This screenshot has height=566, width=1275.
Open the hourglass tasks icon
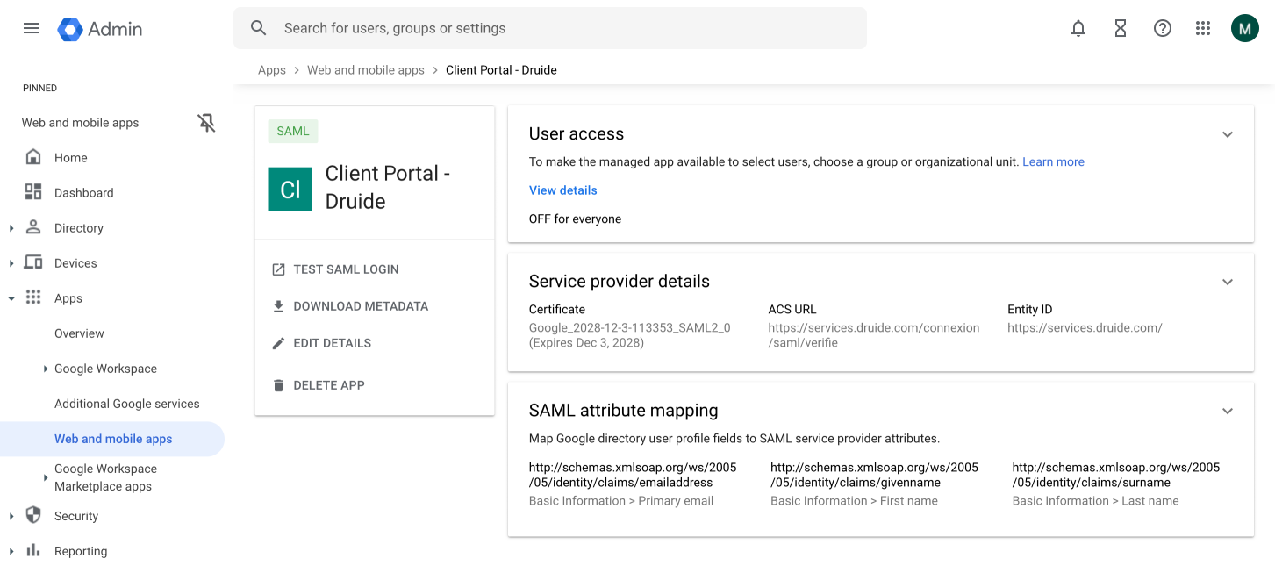pos(1121,28)
